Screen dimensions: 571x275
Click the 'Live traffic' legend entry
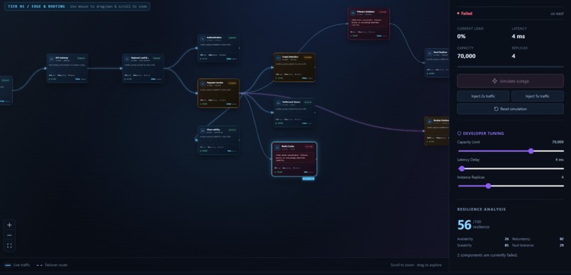[18, 265]
